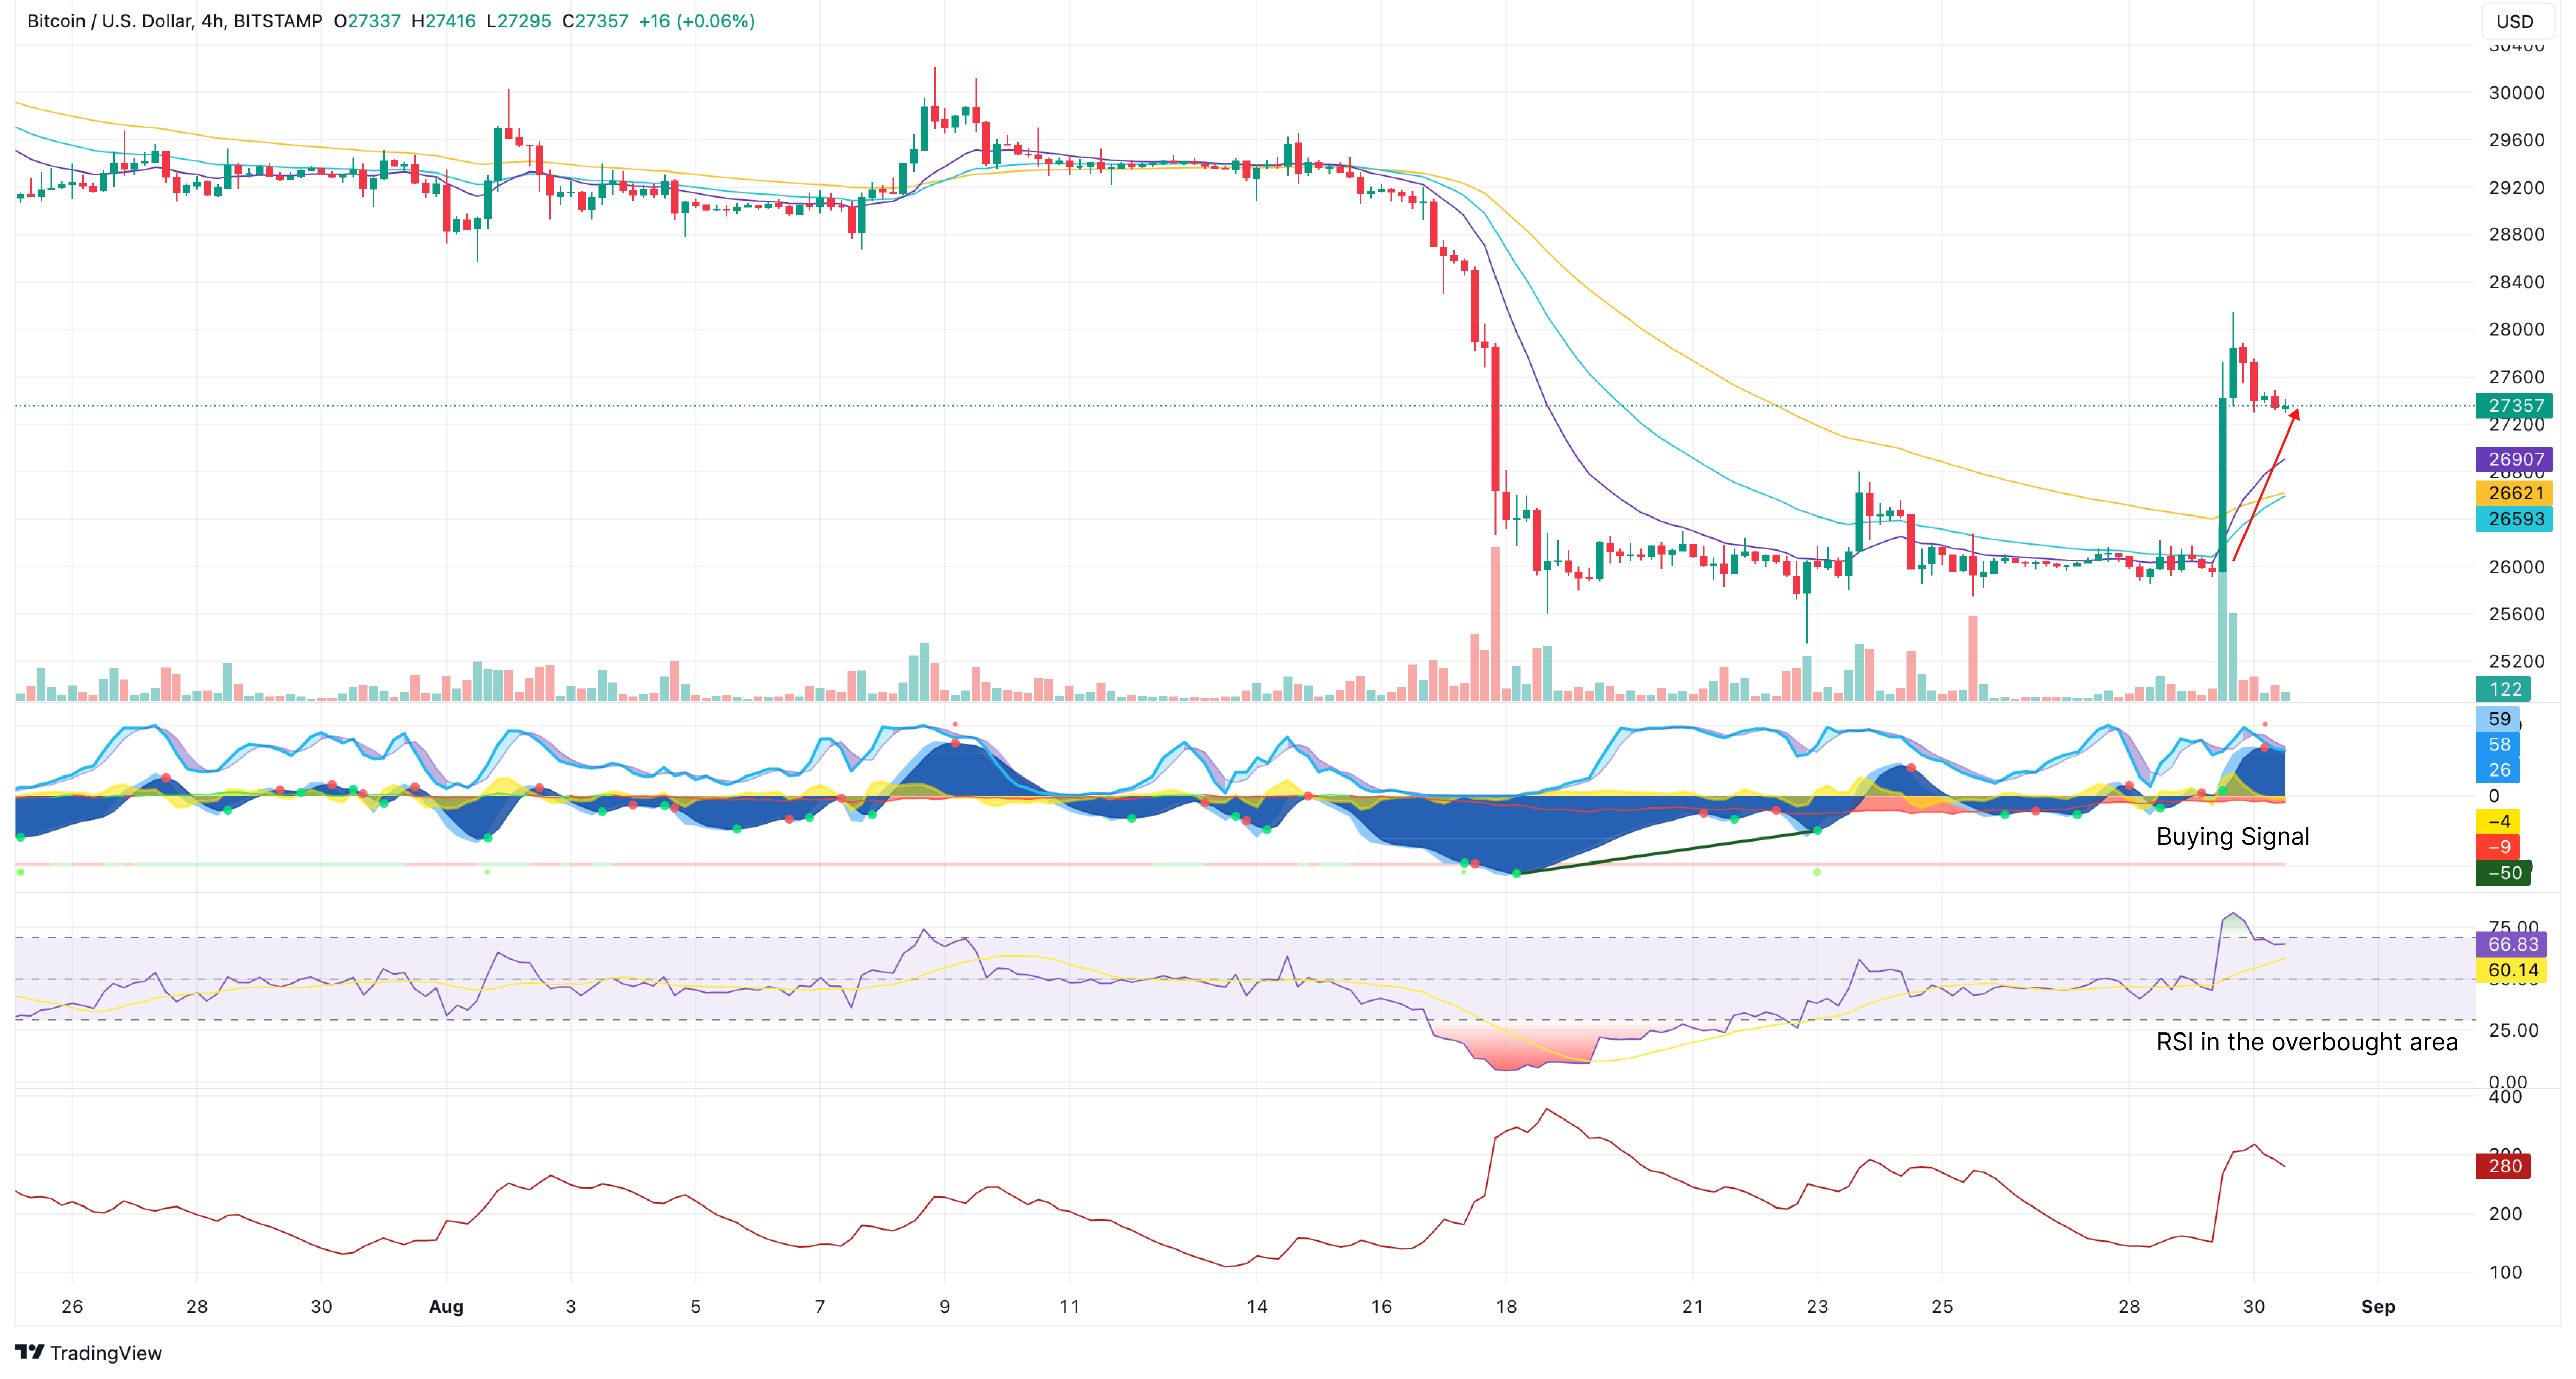
Task: Click the Sep label on time axis
Action: click(x=2378, y=1306)
